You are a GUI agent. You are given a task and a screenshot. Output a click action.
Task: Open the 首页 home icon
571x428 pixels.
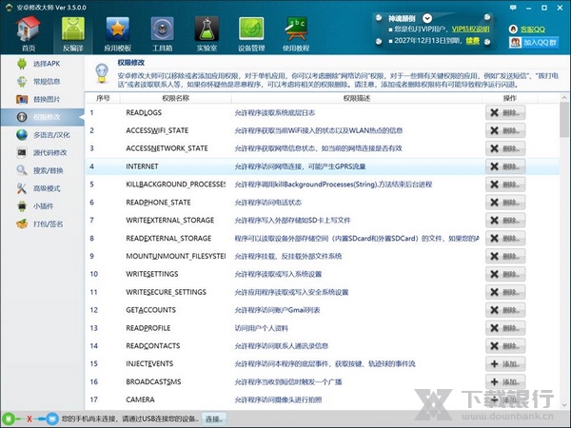tap(29, 34)
